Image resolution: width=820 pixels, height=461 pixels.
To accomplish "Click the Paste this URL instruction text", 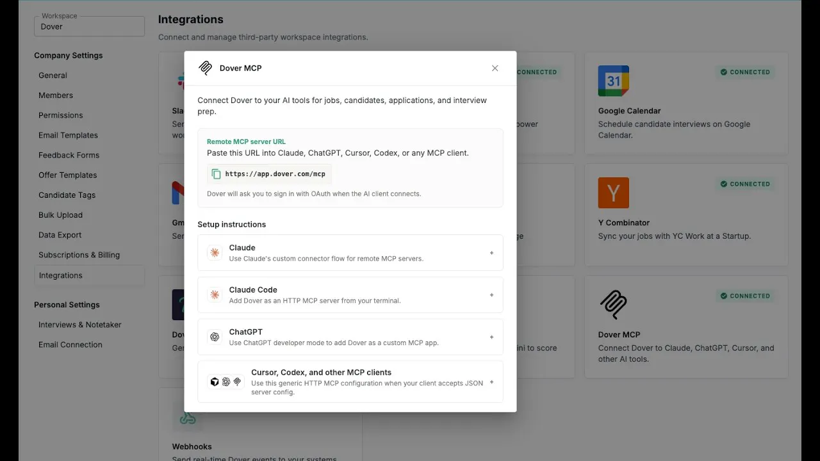I will 338,153.
